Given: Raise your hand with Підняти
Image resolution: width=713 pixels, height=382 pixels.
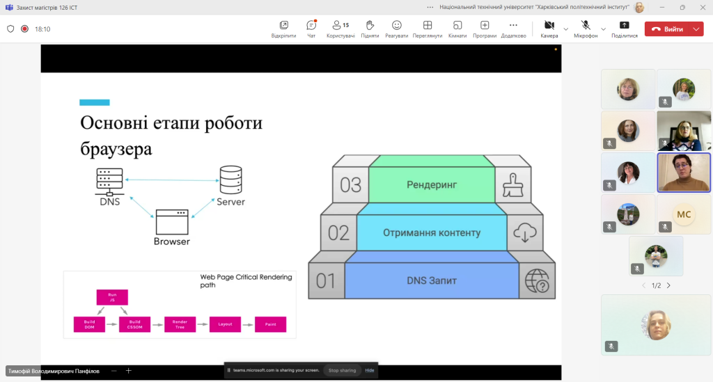Looking at the screenshot, I should click(370, 29).
